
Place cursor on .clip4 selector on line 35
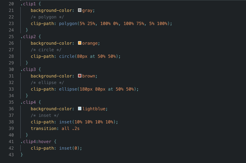pyautogui.click(x=28, y=102)
